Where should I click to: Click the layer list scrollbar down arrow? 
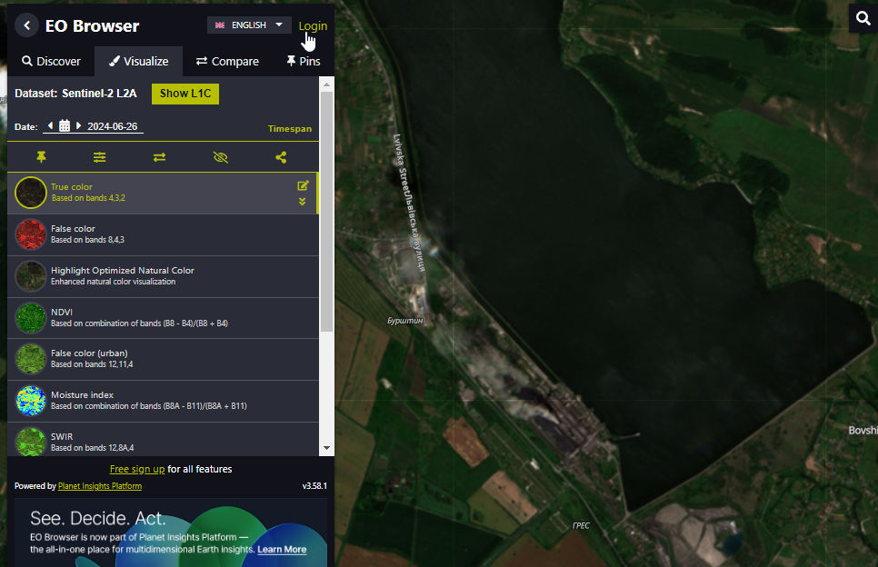(x=327, y=448)
